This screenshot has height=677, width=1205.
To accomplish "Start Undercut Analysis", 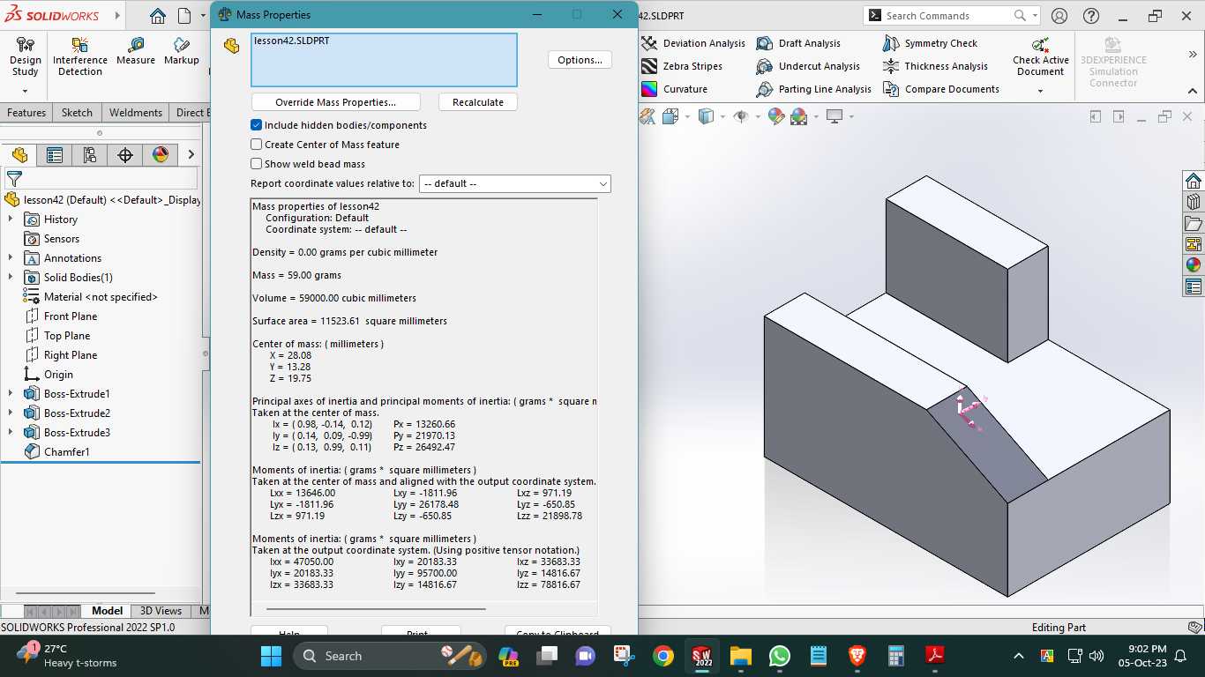I will click(808, 66).
